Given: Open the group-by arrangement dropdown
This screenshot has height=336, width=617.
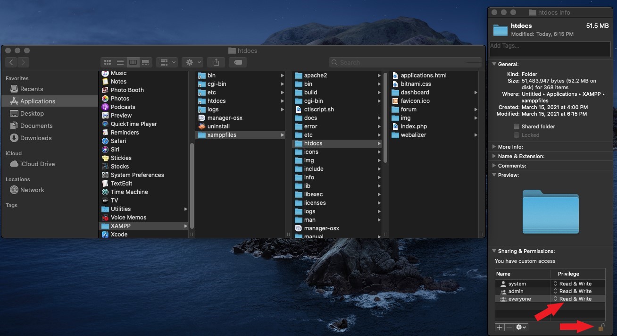Looking at the screenshot, I should pyautogui.click(x=167, y=62).
